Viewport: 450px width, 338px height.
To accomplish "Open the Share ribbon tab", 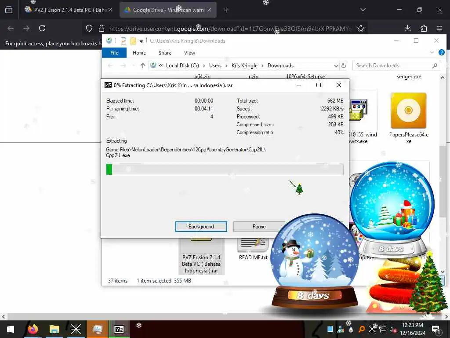I will pos(165,53).
